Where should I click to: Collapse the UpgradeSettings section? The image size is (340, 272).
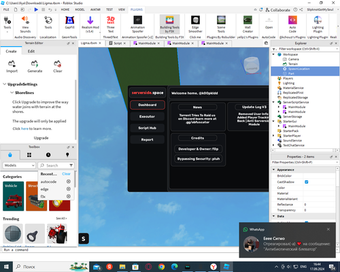tap(4, 84)
